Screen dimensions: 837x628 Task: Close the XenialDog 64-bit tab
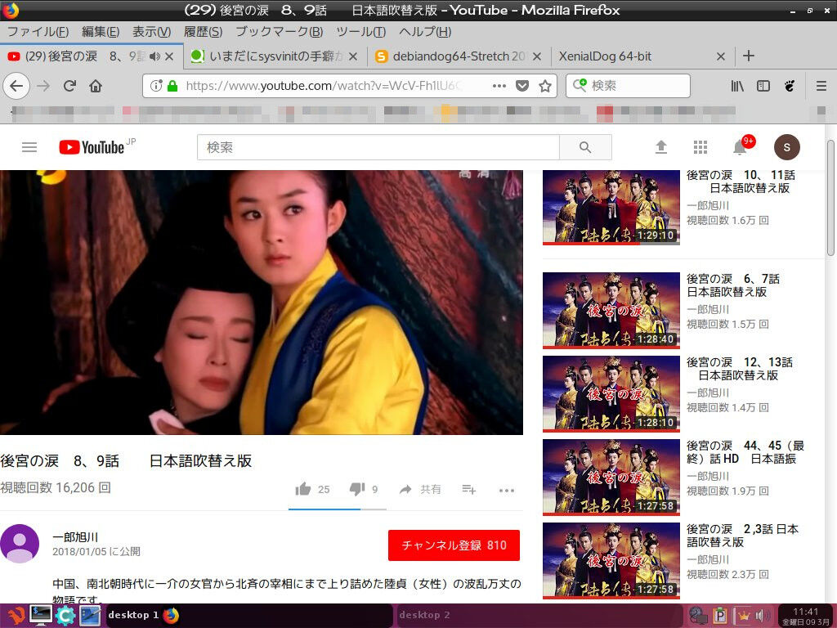pos(721,56)
